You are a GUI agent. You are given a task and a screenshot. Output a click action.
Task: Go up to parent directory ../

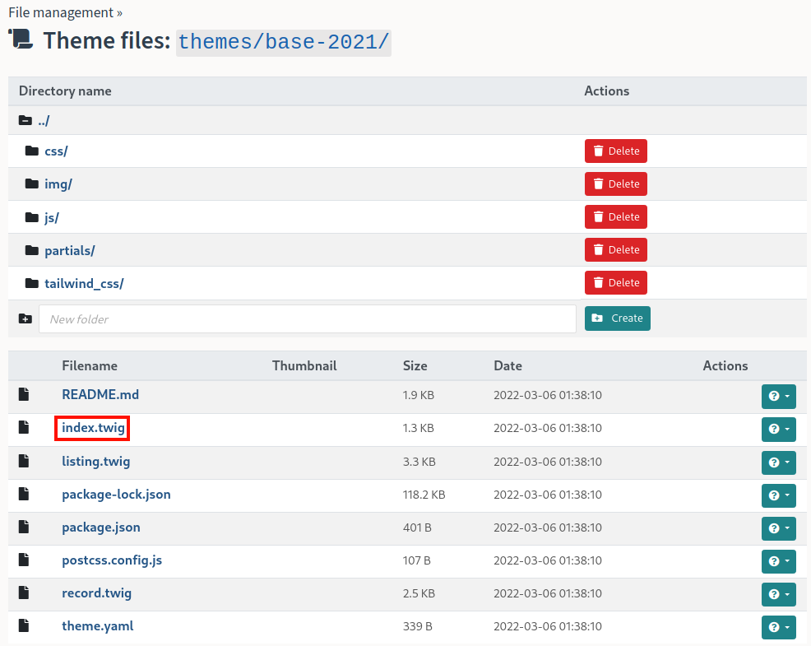tap(44, 121)
